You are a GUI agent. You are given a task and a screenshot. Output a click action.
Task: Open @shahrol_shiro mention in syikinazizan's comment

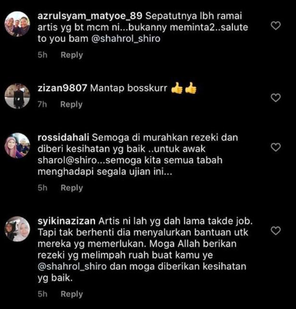[72, 267]
